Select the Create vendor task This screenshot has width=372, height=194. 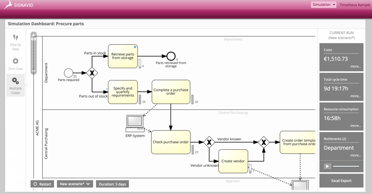click(233, 161)
